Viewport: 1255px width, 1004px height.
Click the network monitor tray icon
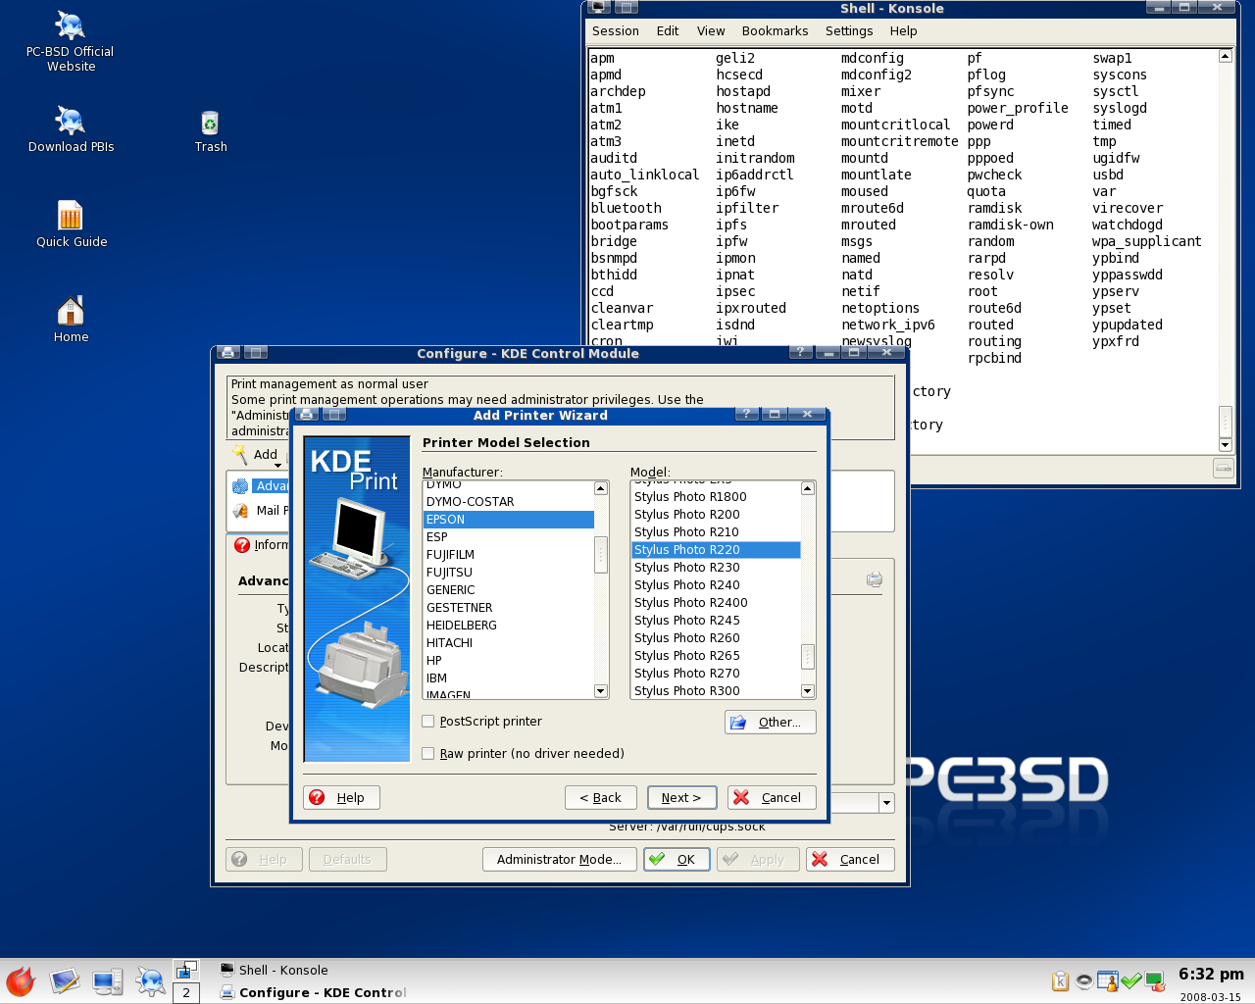[1155, 981]
